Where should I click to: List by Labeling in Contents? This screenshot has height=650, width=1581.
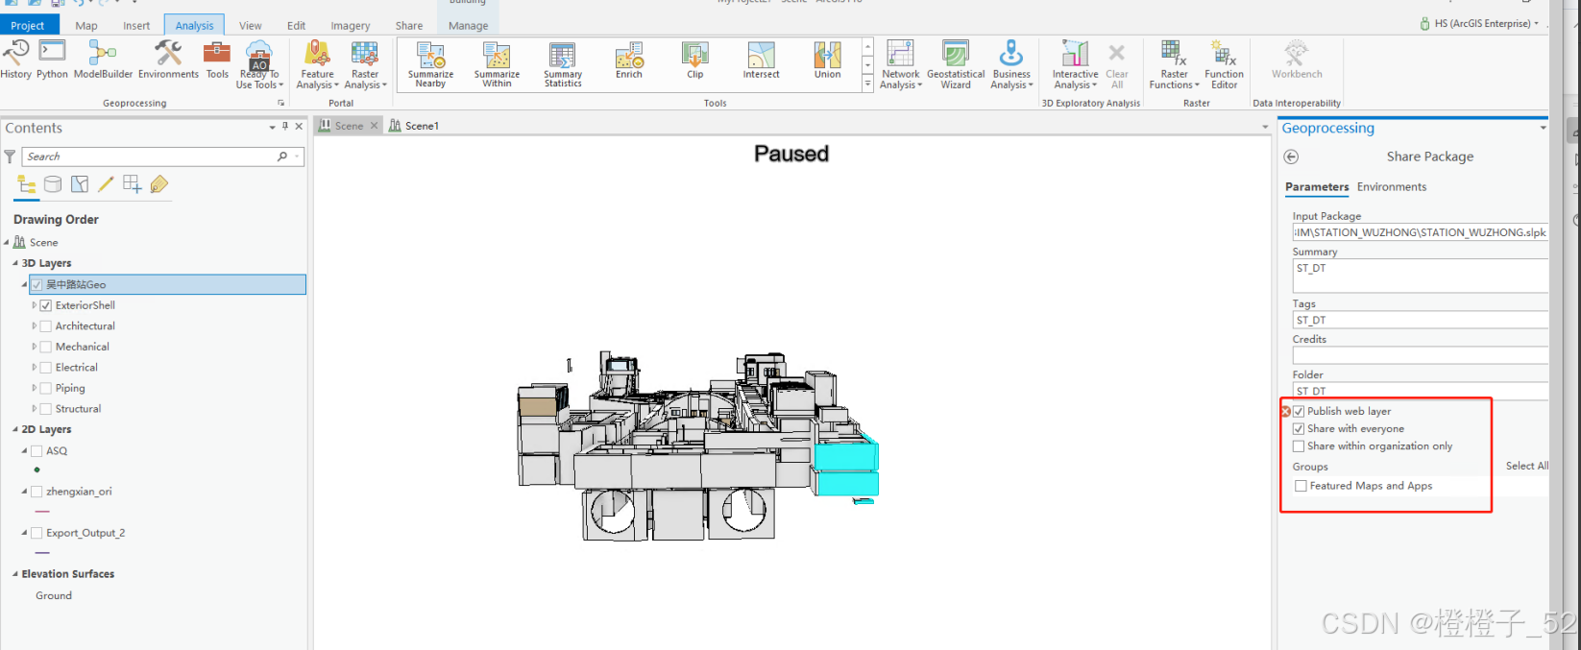(x=159, y=184)
